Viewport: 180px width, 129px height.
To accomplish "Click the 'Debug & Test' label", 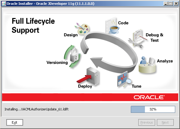I will [x=154, y=37].
